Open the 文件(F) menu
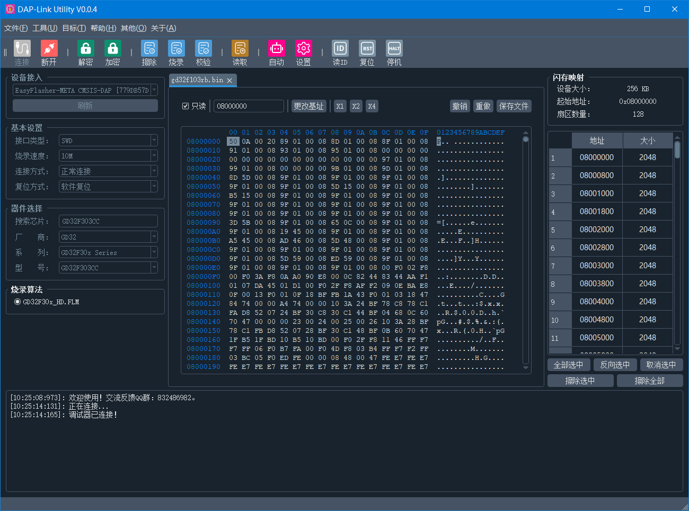Viewport: 689px width, 511px height. (x=16, y=28)
